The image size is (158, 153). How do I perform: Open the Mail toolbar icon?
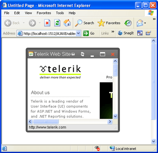click(x=140, y=23)
